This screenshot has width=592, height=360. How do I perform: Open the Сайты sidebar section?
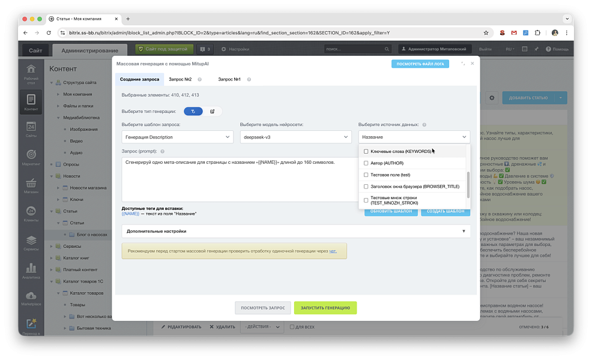[x=31, y=129]
